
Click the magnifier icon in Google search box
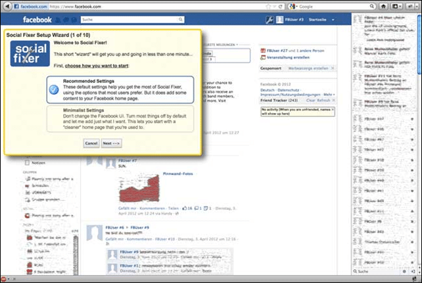371,6
